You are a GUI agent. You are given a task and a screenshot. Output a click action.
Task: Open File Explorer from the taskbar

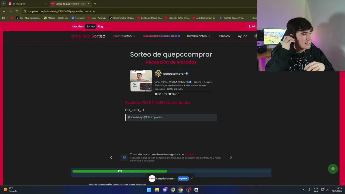click(x=157, y=190)
